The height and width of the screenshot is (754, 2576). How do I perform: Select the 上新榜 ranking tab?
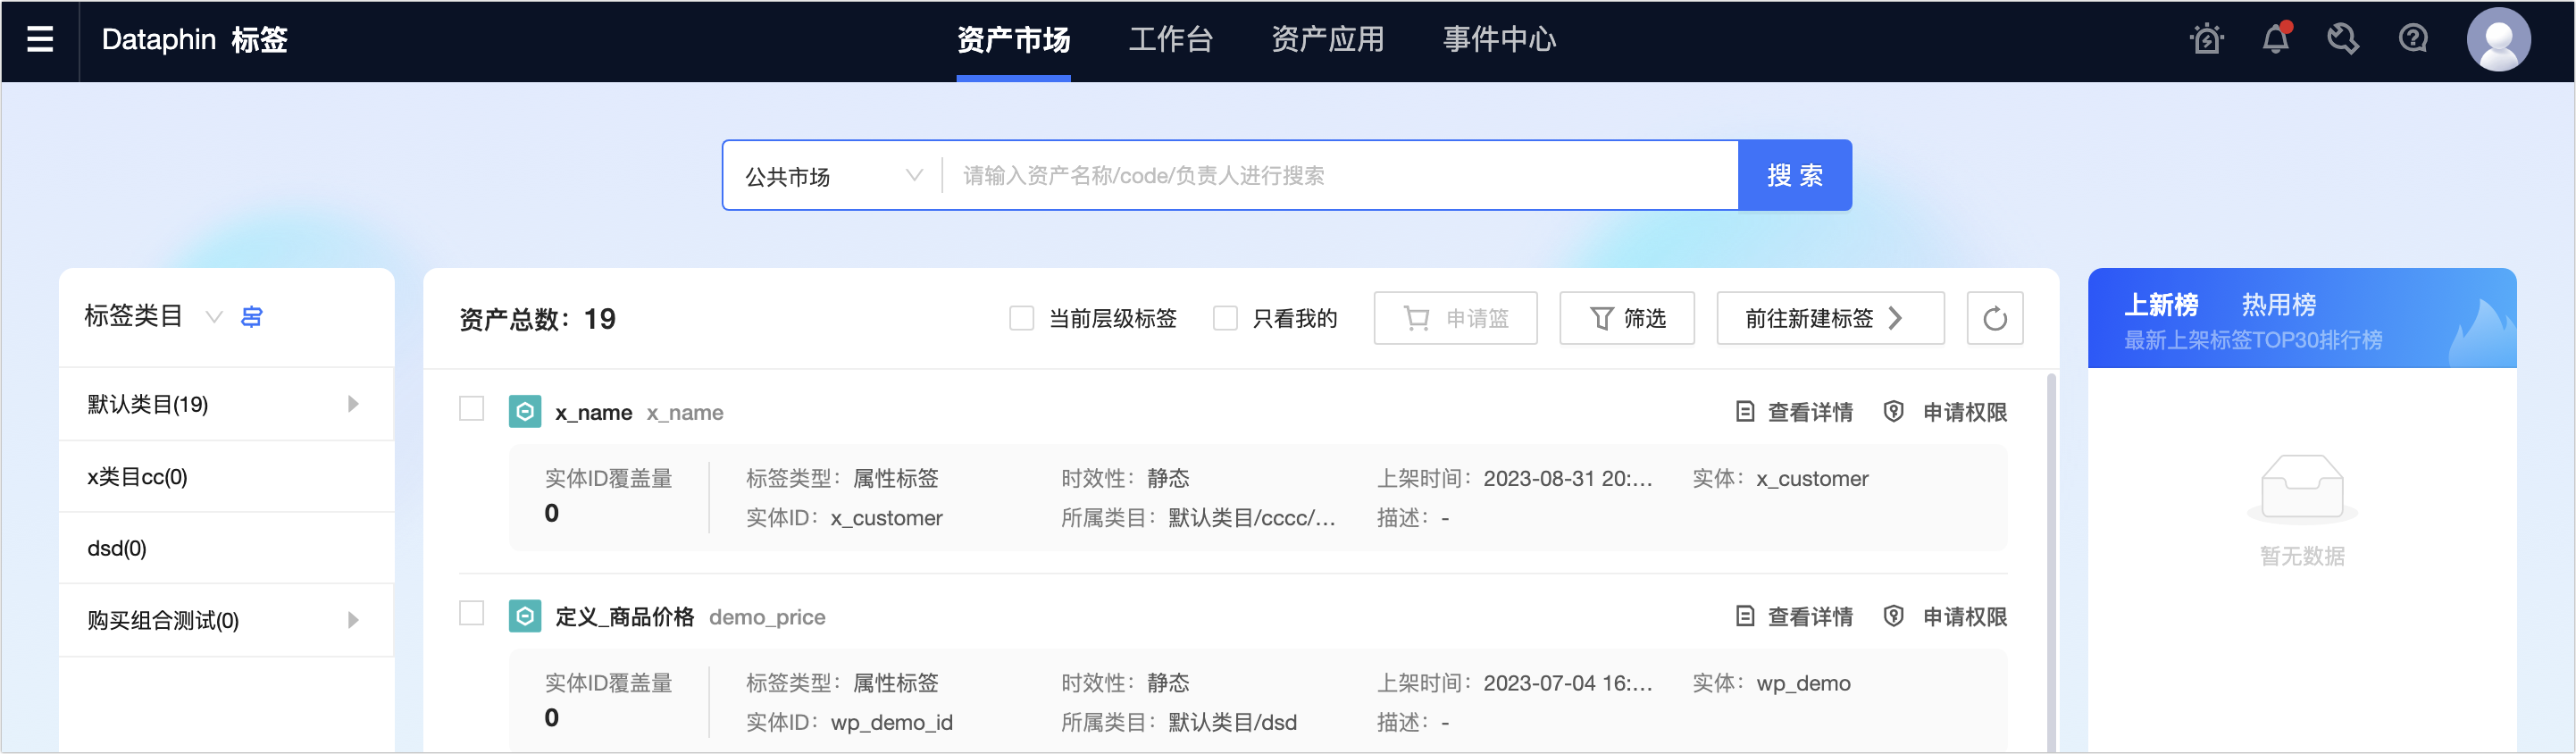(x=2161, y=304)
